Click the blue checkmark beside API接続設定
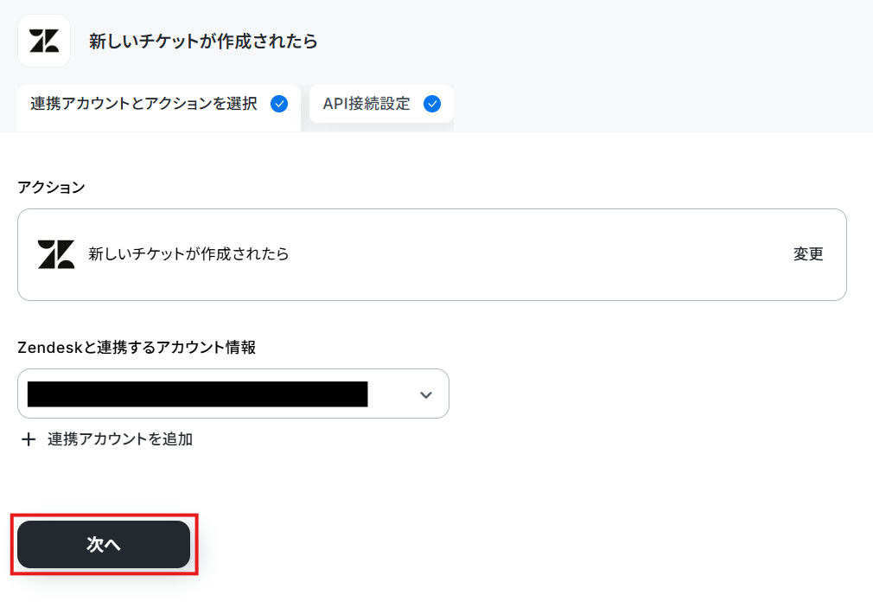 (x=432, y=104)
